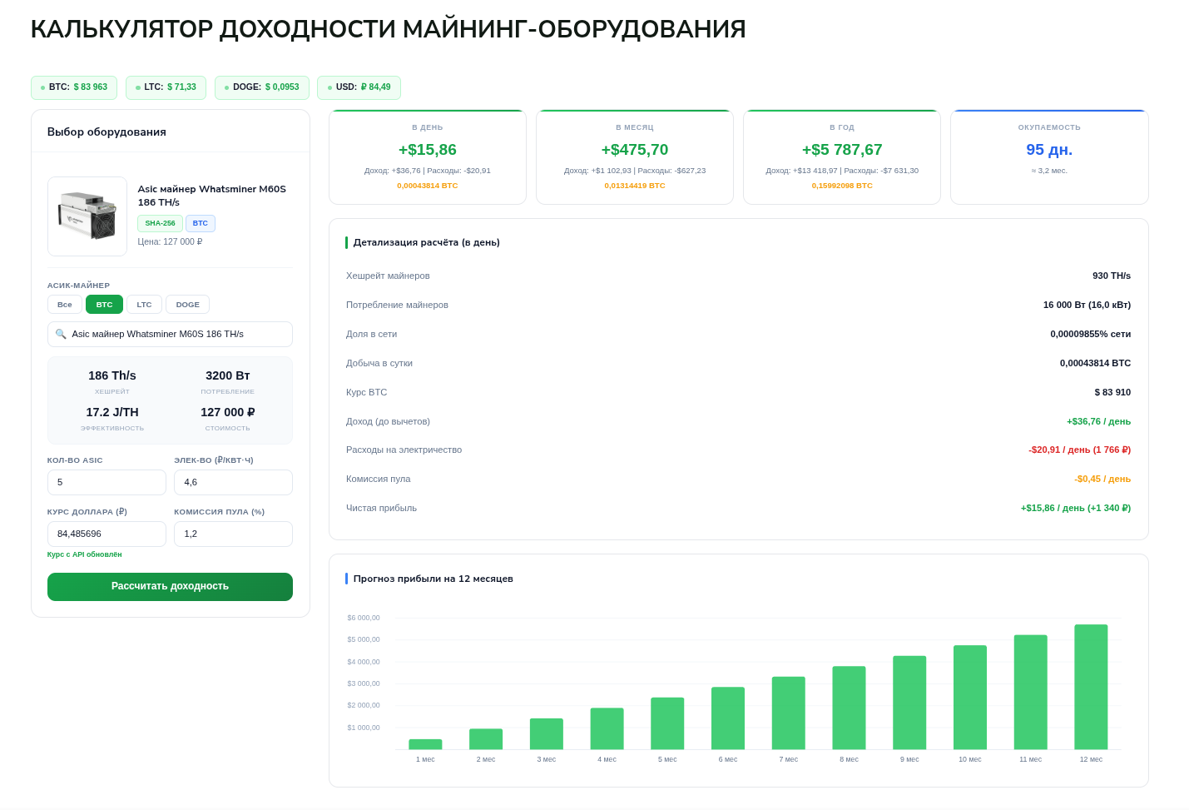The image size is (1189, 810).
Task: Filter miners by the DOGE tab
Action: tap(187, 305)
